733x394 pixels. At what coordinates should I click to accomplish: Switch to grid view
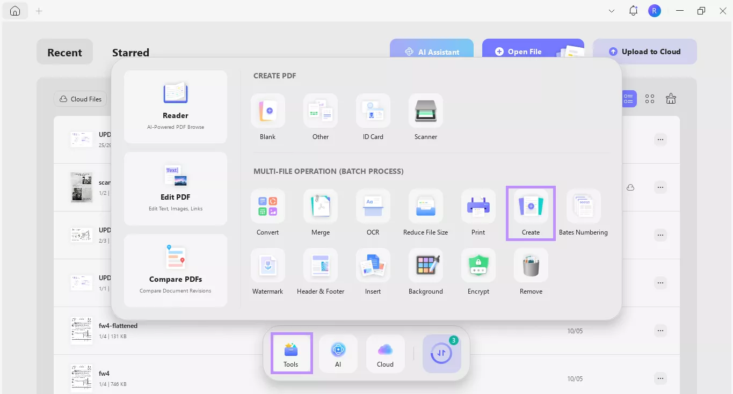click(649, 98)
